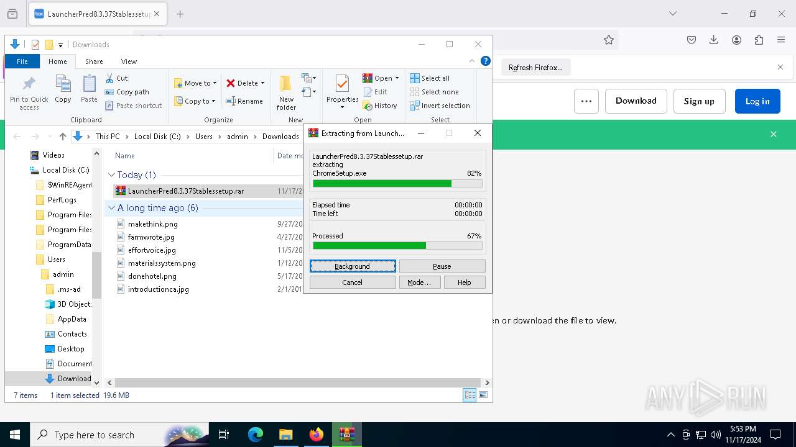The width and height of the screenshot is (796, 447).
Task: Collapse the Today (1) group
Action: (x=111, y=175)
